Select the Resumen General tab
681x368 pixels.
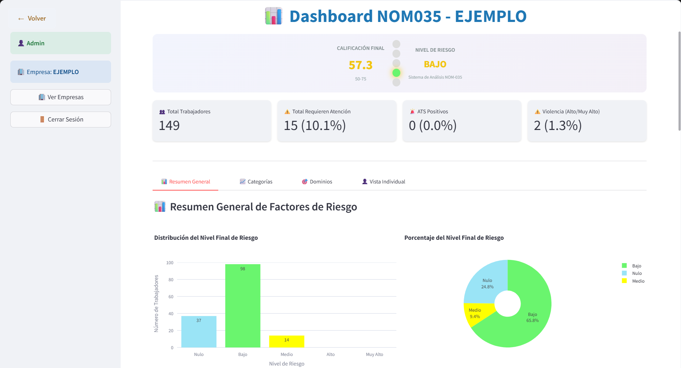(x=186, y=182)
